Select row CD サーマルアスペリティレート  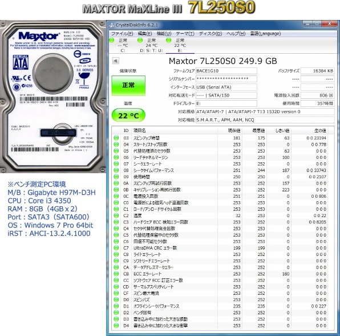point(220,287)
